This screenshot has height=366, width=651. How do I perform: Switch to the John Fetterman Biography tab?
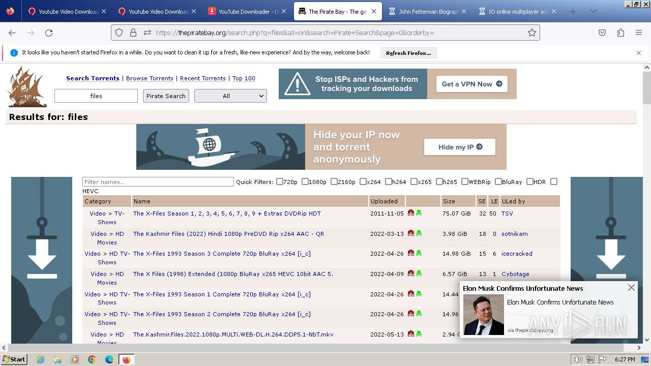pyautogui.click(x=428, y=11)
